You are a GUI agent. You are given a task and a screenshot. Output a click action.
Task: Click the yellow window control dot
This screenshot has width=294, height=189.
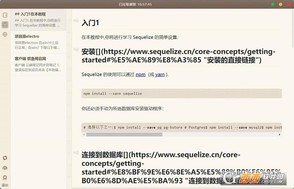click(280, 4)
